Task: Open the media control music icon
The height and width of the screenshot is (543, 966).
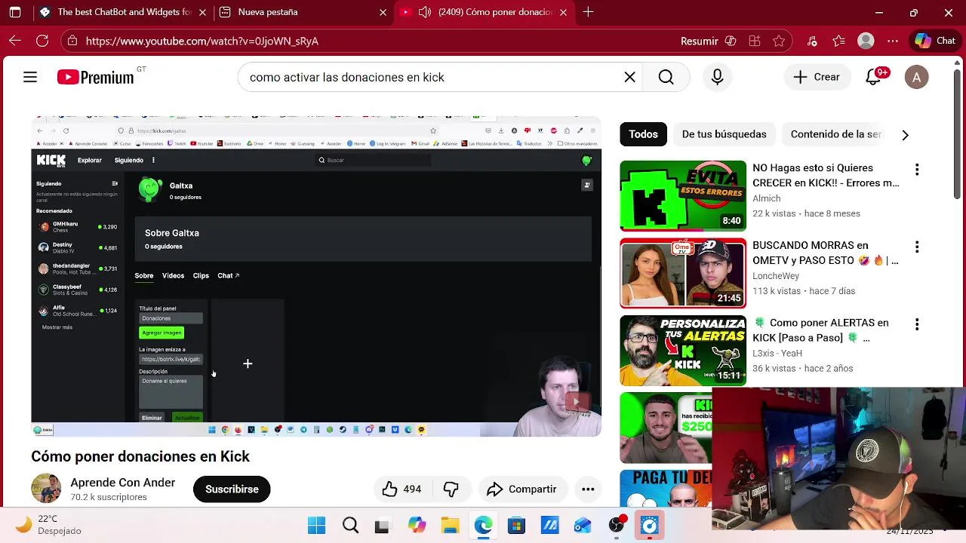Action: click(812, 41)
